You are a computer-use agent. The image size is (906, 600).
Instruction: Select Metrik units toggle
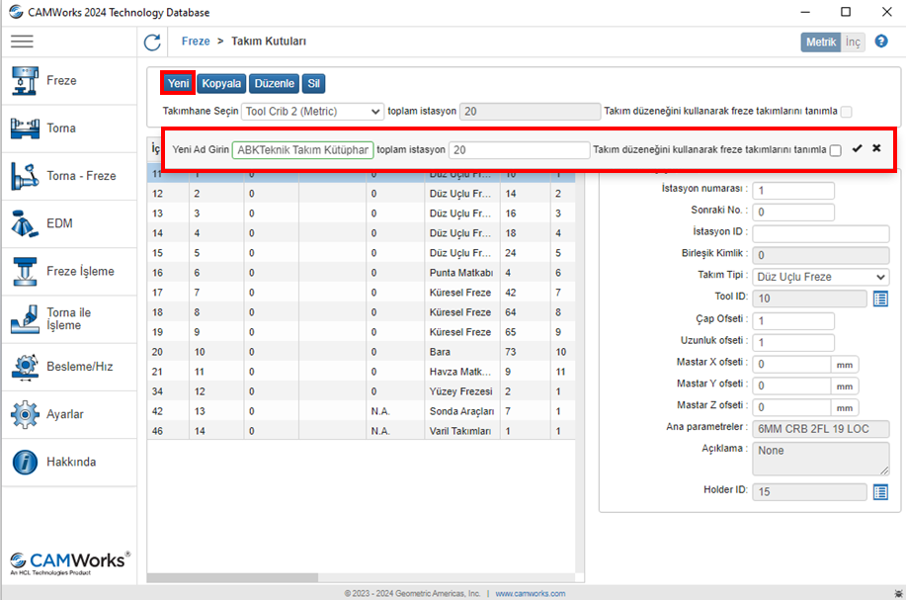point(820,42)
